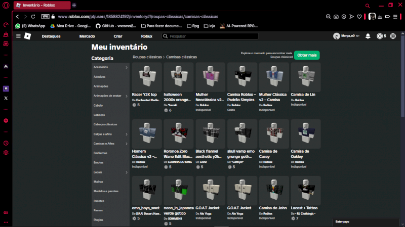This screenshot has width=405, height=227.
Task: Reload the page with the refresh button
Action: (x=33, y=16)
